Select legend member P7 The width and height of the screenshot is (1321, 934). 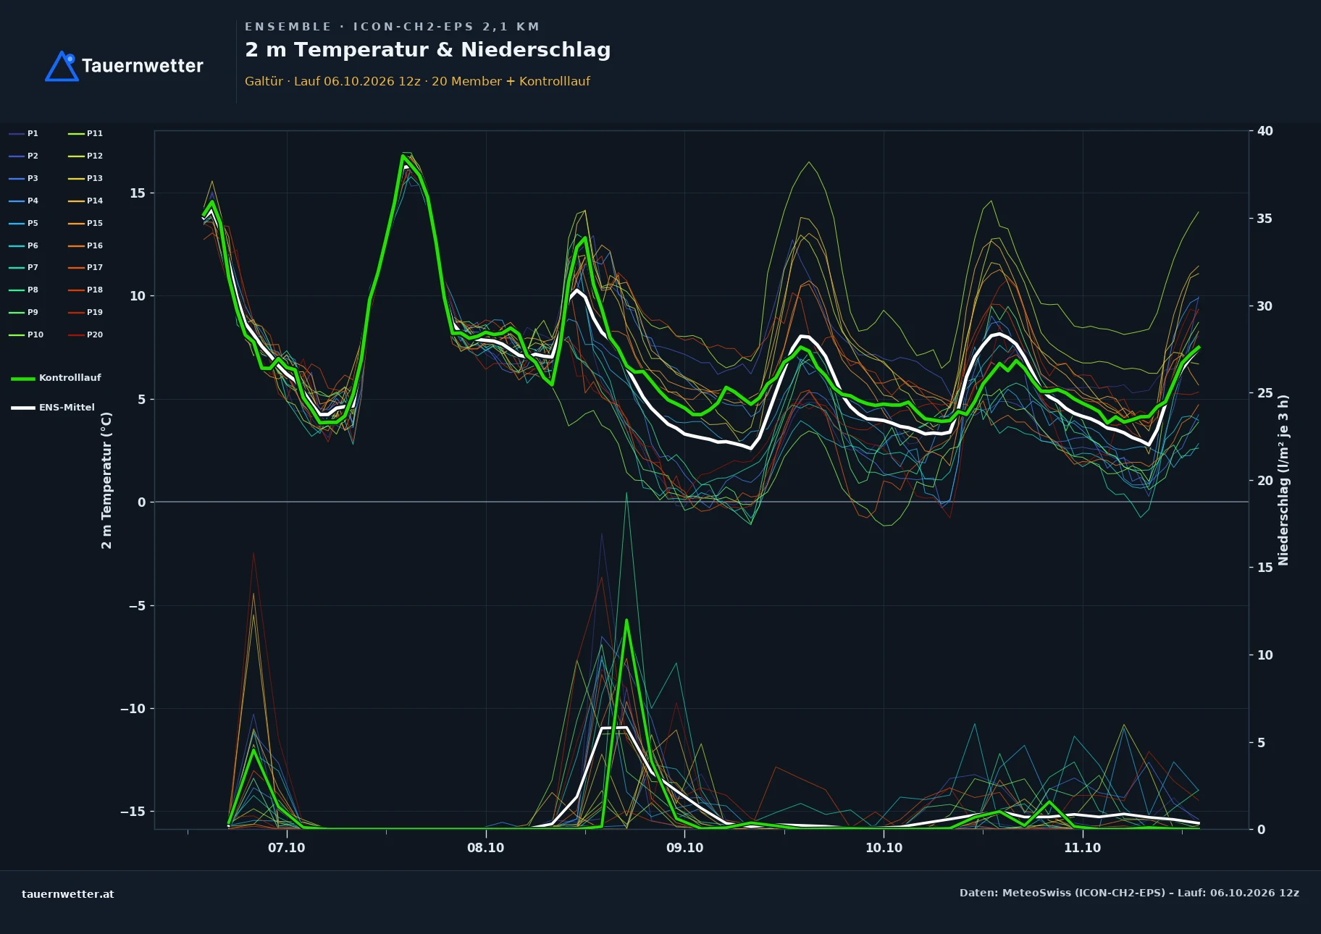pyautogui.click(x=23, y=267)
